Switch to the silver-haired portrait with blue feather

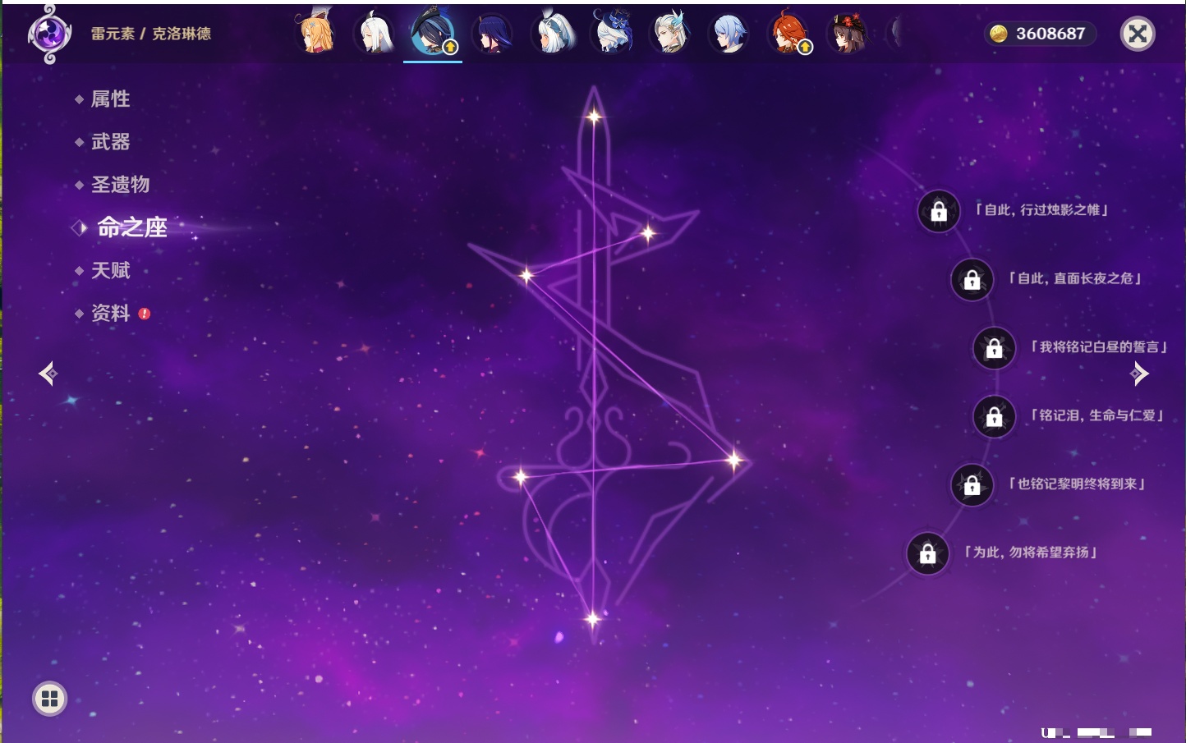pos(670,34)
